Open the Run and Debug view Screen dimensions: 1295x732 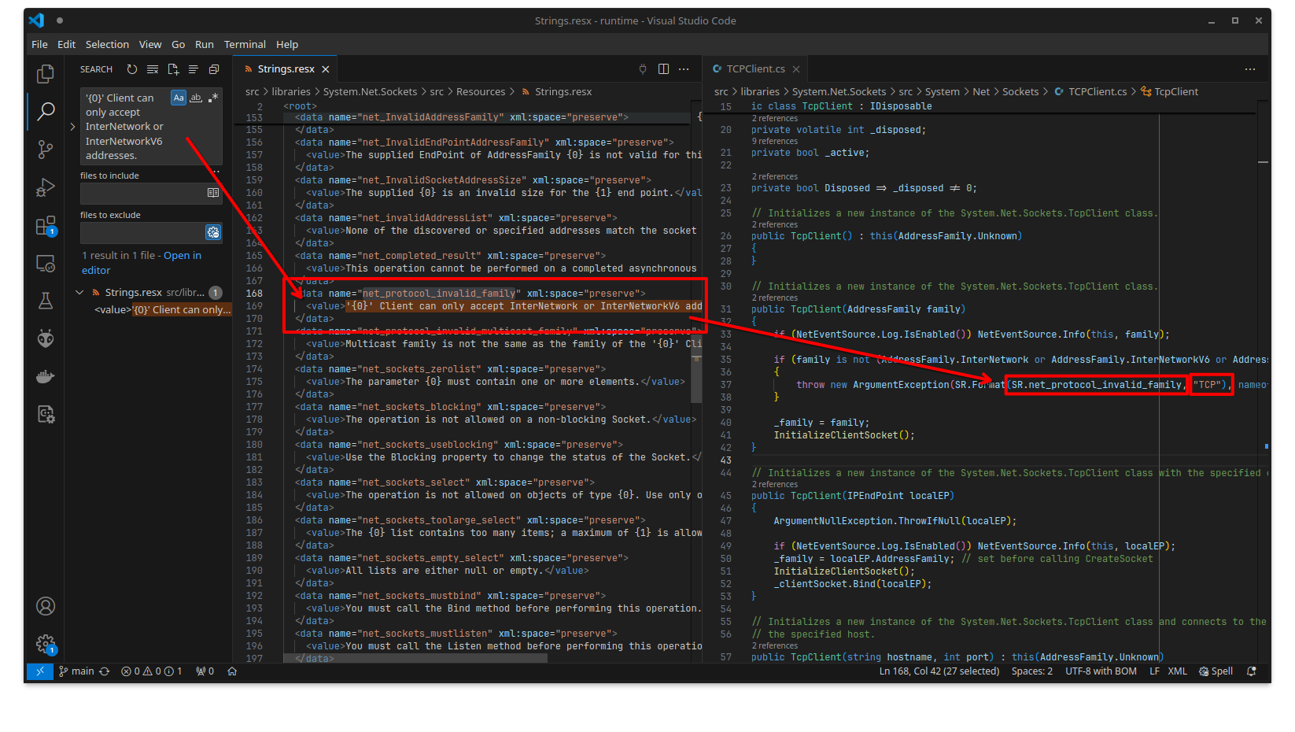pos(46,187)
